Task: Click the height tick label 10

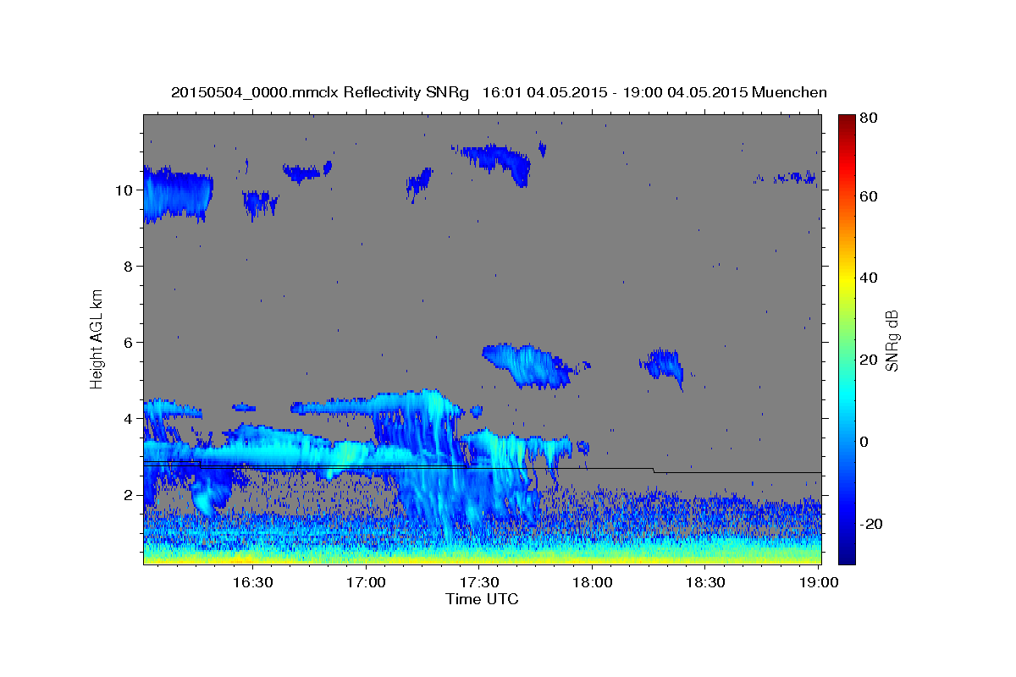Action: [125, 190]
